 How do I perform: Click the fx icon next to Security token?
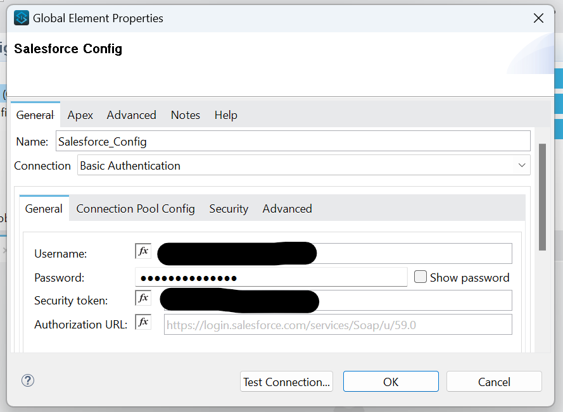142,297
